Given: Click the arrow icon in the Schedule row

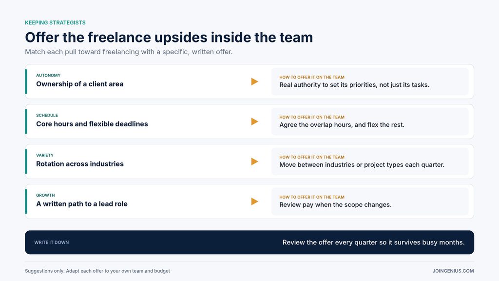Looking at the screenshot, I should point(254,121).
